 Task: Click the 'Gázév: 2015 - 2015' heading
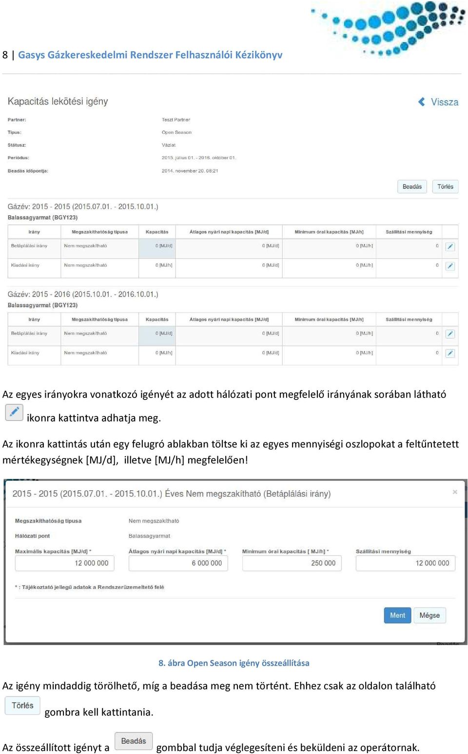(83, 207)
